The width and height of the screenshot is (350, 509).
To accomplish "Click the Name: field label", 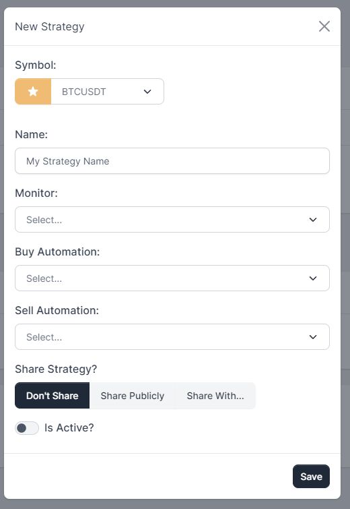I will point(32,134).
